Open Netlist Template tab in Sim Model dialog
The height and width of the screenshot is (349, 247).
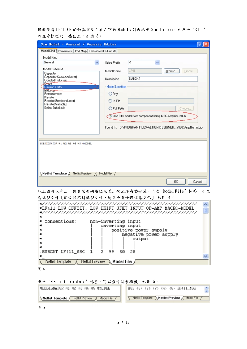point(55,173)
